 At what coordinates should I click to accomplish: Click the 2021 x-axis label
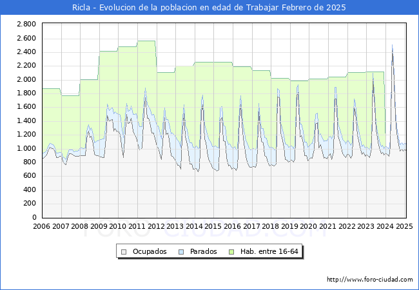pos(328,226)
